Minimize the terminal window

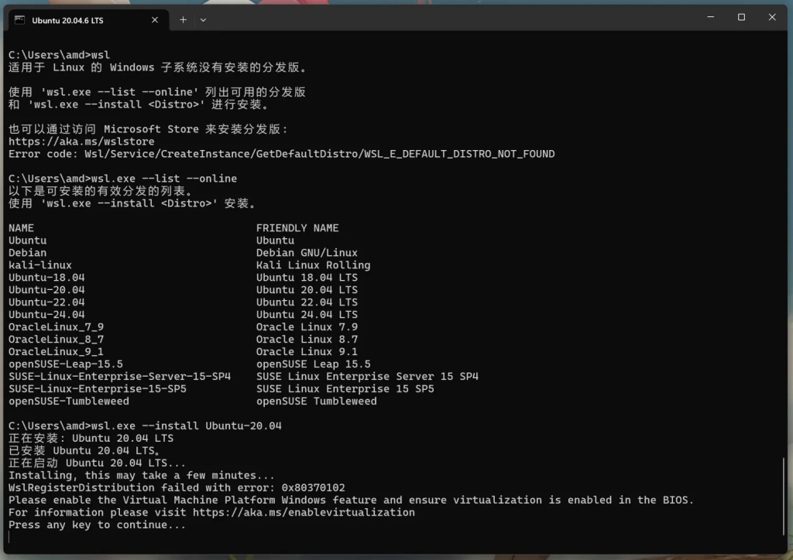(x=711, y=17)
